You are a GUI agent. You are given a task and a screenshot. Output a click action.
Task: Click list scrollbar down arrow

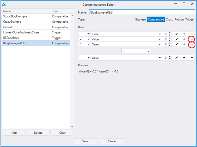[x=72, y=127]
